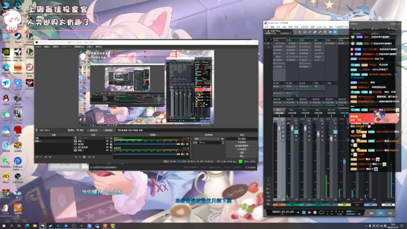Open settings gear for second OBS mixer track
The width and height of the screenshot is (407, 229).
(x=187, y=154)
